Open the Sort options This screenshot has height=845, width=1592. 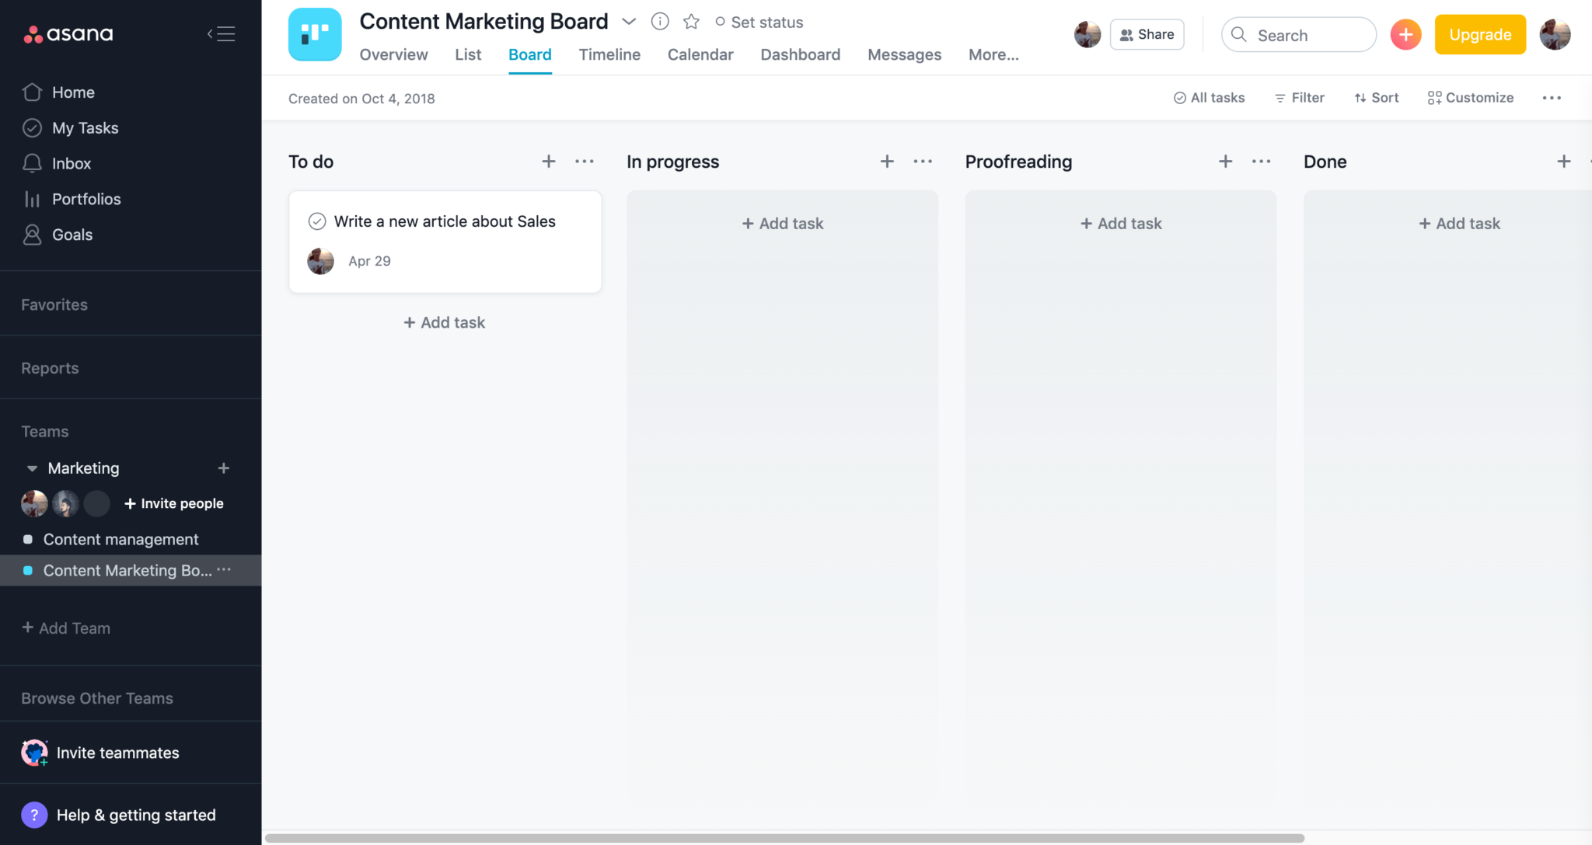point(1377,98)
